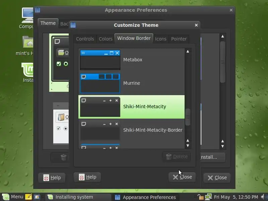Click Close button in Appearance Preferences window
This screenshot has height=201, width=268.
click(217, 178)
